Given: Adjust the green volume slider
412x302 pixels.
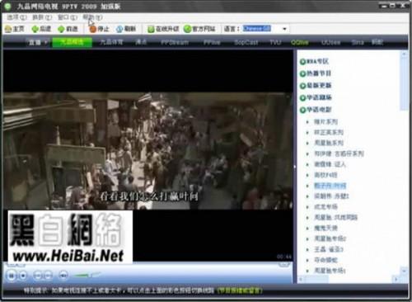Looking at the screenshot, I should [87, 275].
